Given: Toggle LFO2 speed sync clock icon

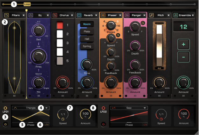Looking at the screenshot, I should 161,119.
